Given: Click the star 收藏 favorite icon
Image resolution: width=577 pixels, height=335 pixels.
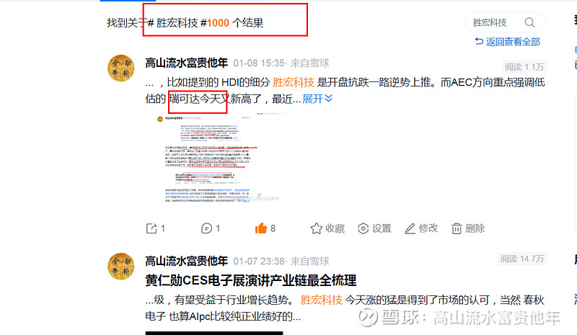Looking at the screenshot, I should (x=316, y=228).
